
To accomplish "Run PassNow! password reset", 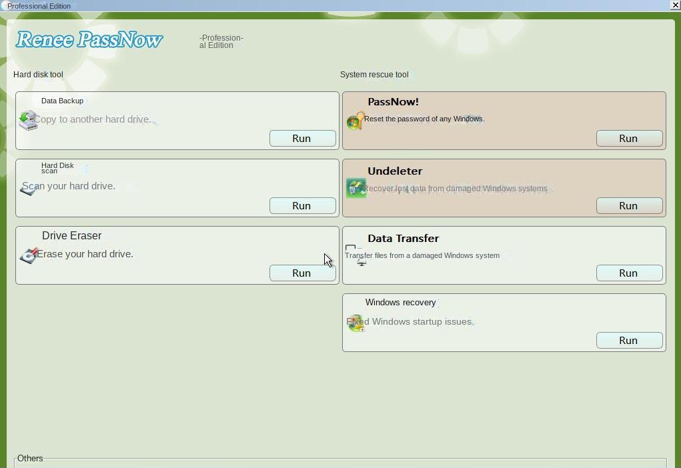I will coord(630,139).
